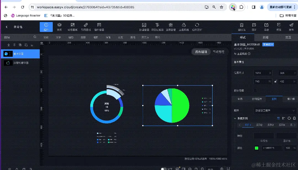Image resolution: width=298 pixels, height=170 pixels.
Task: Open the 主题风格 theme style tool
Action: (184, 27)
